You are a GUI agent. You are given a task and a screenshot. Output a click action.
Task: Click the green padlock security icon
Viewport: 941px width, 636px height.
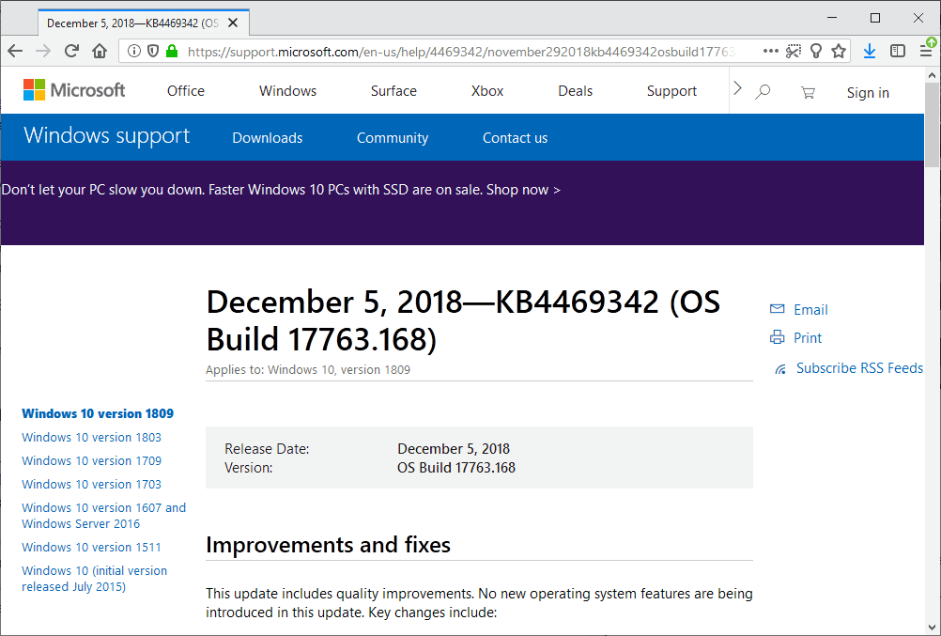click(x=172, y=51)
